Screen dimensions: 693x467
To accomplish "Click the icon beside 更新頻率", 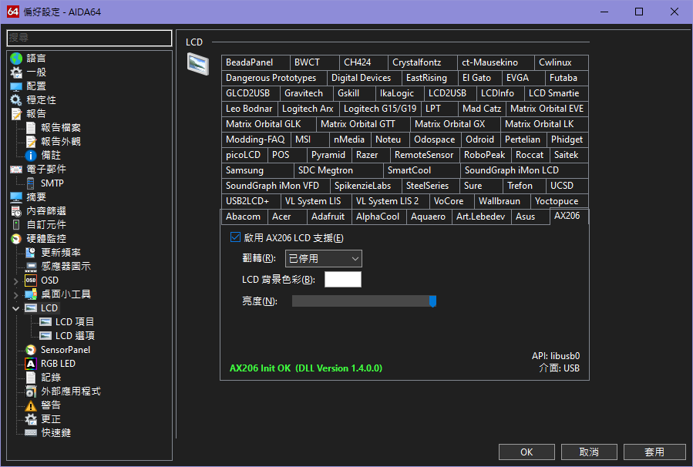I will pos(31,253).
